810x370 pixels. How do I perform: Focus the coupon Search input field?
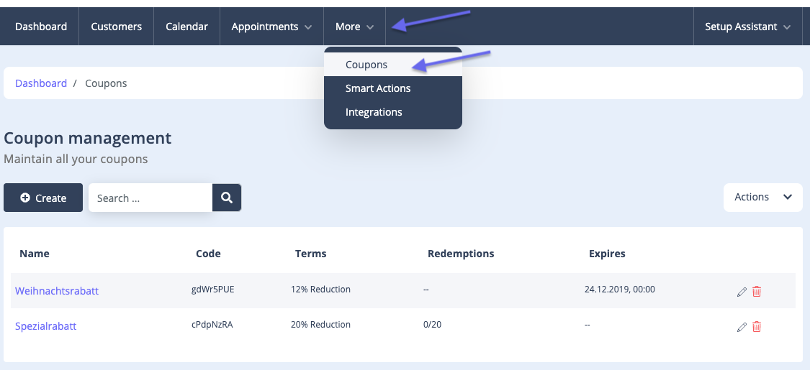[x=150, y=198]
